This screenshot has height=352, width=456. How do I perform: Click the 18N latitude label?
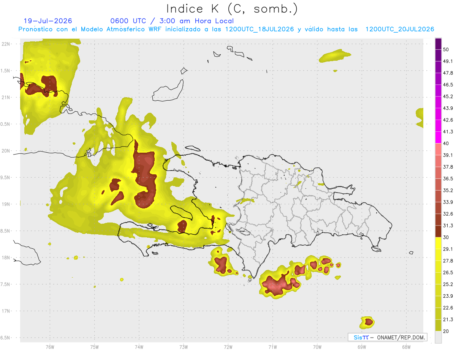pos(6,257)
